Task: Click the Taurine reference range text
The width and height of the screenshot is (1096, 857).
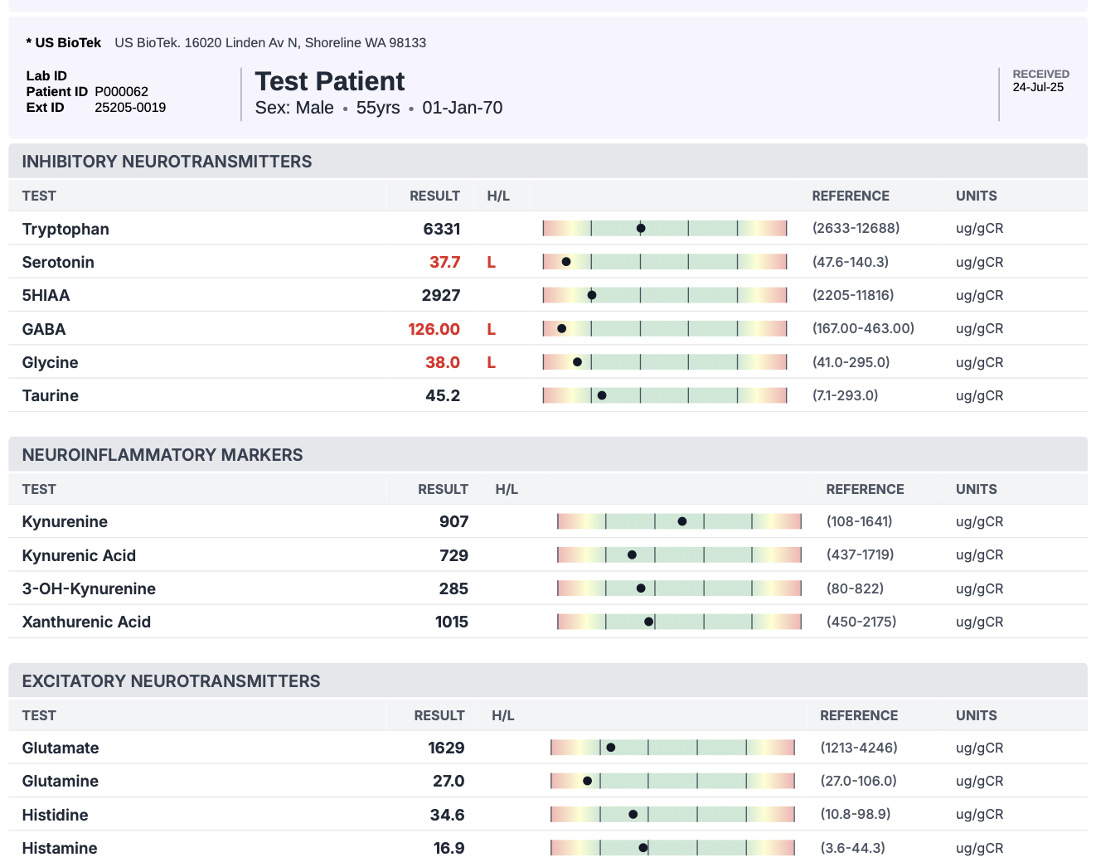Action: (x=845, y=395)
